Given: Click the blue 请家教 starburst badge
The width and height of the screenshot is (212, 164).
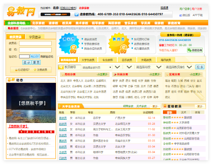Looking at the screenshot, I should pos(69,44).
